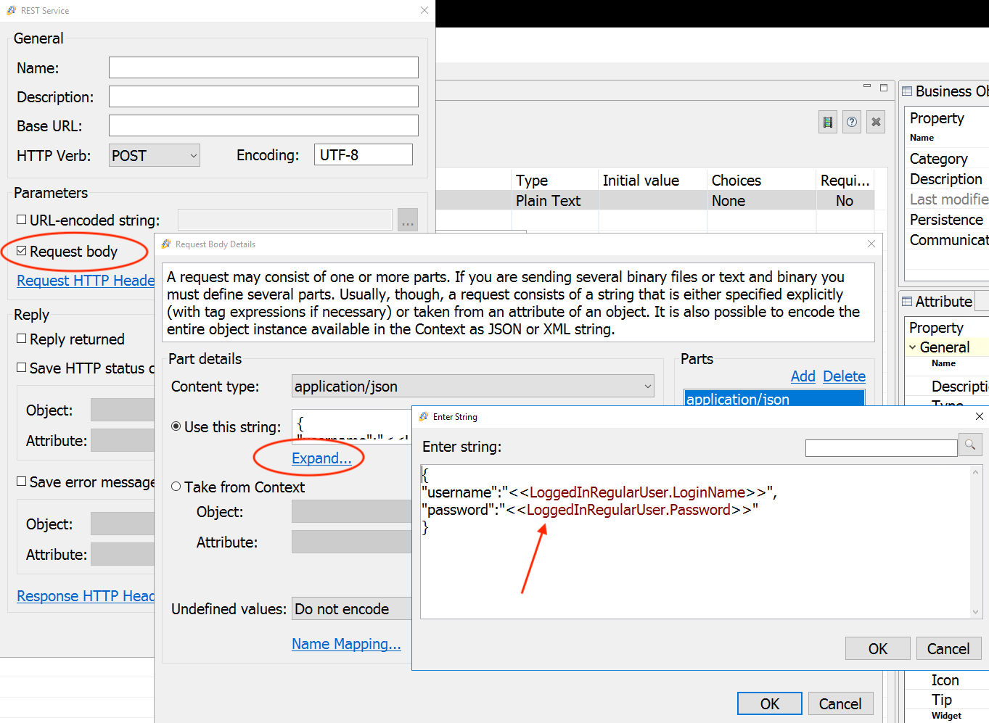Click Cancel in the Enter String dialog

click(x=948, y=648)
